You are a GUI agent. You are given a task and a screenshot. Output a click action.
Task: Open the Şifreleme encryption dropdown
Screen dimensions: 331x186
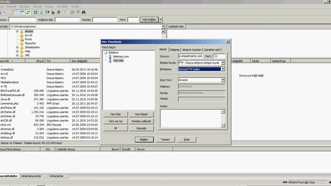tap(223, 69)
